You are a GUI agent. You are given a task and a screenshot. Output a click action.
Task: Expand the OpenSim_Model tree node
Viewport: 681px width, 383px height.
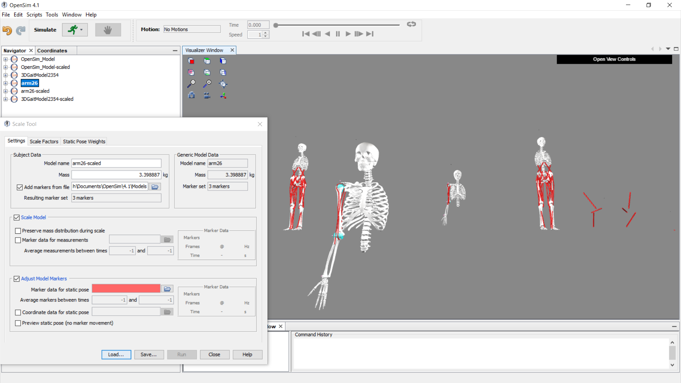[x=6, y=59]
